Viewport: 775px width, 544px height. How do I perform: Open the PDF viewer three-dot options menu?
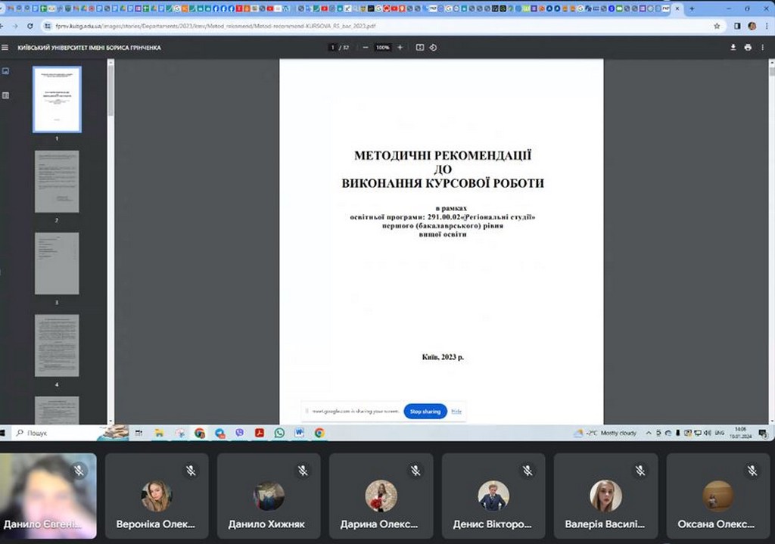coord(763,47)
